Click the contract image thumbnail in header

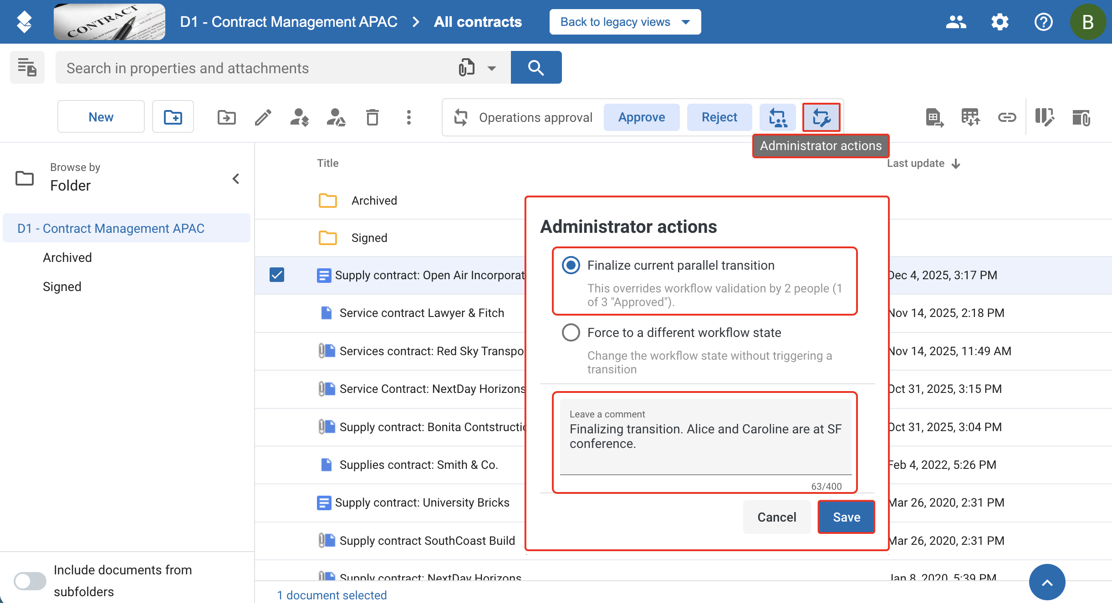(x=109, y=22)
